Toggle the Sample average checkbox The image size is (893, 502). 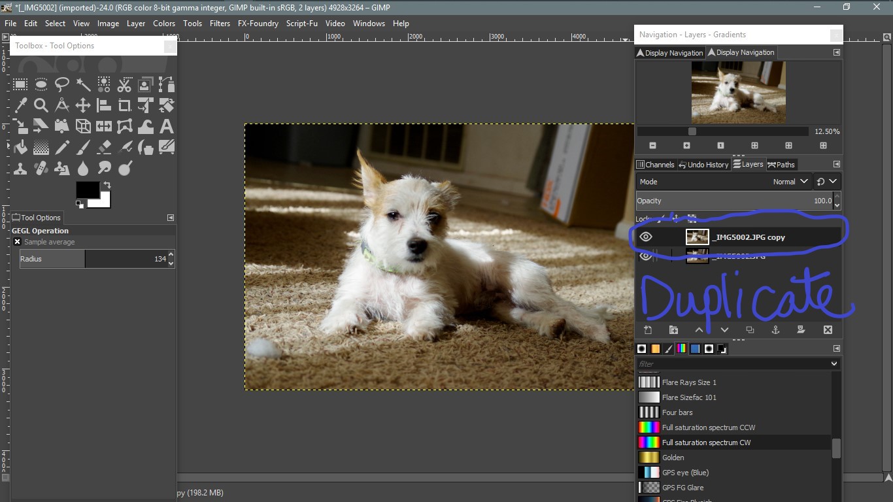click(18, 242)
